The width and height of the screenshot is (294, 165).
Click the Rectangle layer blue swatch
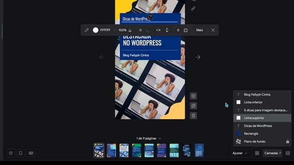(x=238, y=133)
